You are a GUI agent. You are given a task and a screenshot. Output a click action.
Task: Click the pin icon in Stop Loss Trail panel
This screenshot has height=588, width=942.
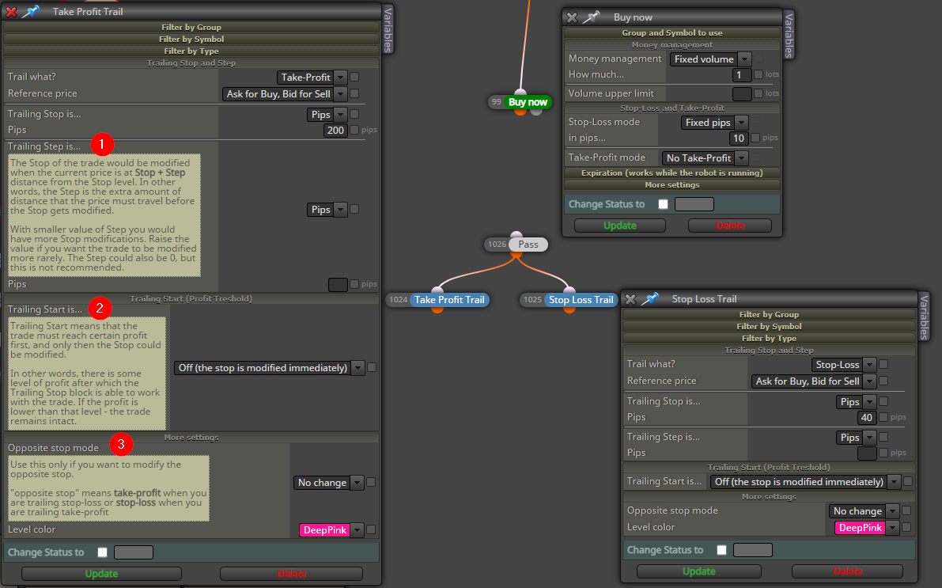pos(650,298)
